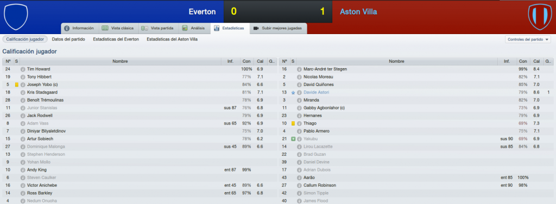Click Yakubu's green substitution icon

pyautogui.click(x=293, y=139)
